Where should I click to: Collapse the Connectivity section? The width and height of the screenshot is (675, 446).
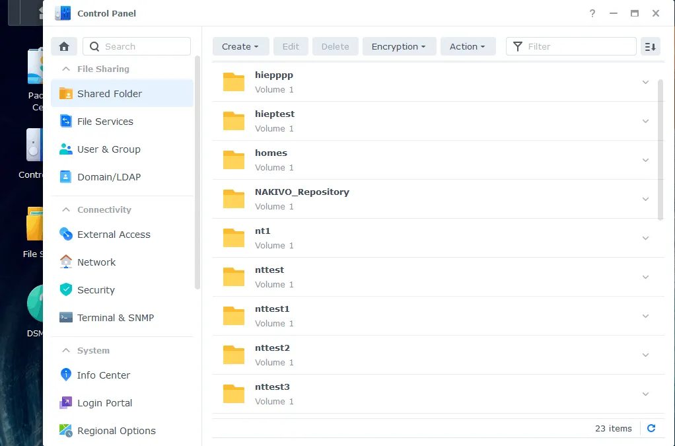click(66, 209)
